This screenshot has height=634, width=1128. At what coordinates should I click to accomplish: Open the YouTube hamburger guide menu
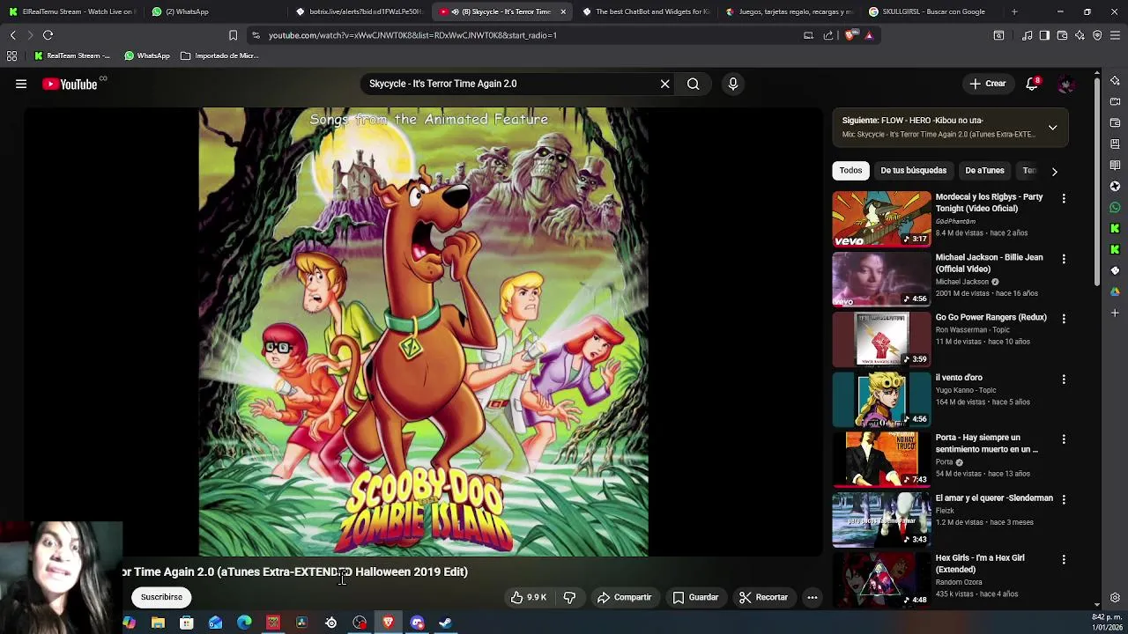coord(21,84)
